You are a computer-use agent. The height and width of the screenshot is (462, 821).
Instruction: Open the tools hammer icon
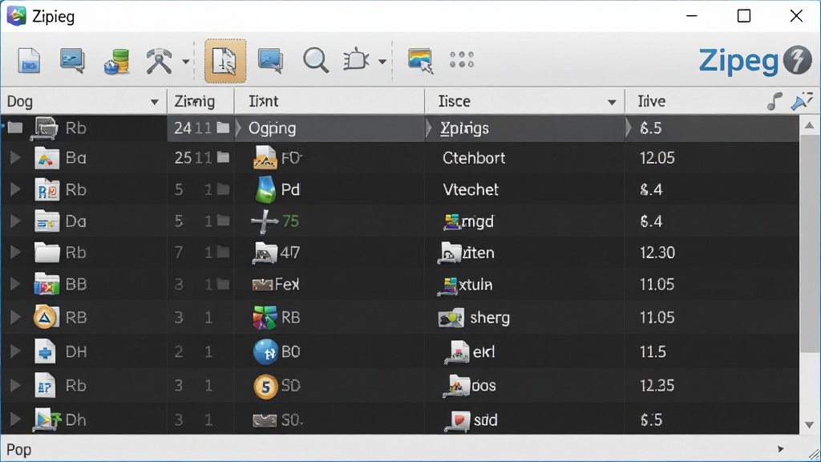(x=160, y=61)
